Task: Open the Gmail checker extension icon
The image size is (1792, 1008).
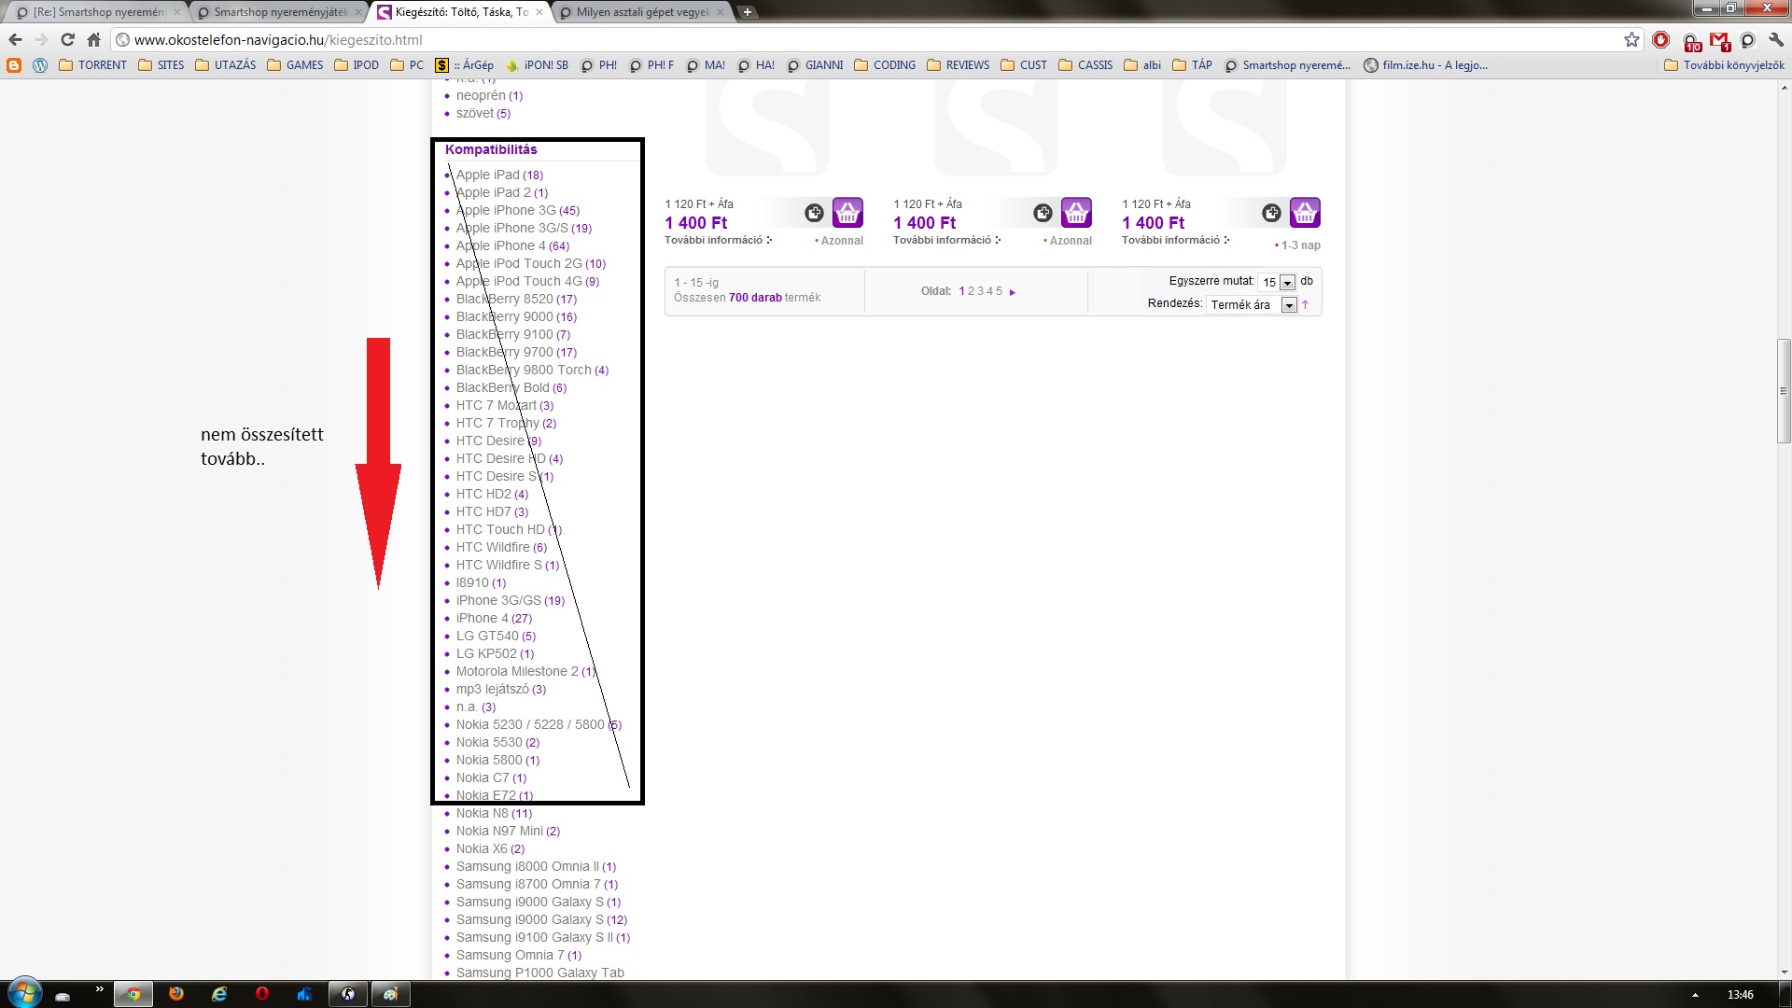Action: 1719,40
